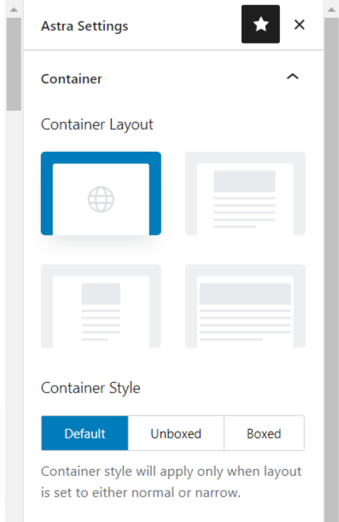Set container style to Default
This screenshot has width=339, height=522.
[x=85, y=433]
